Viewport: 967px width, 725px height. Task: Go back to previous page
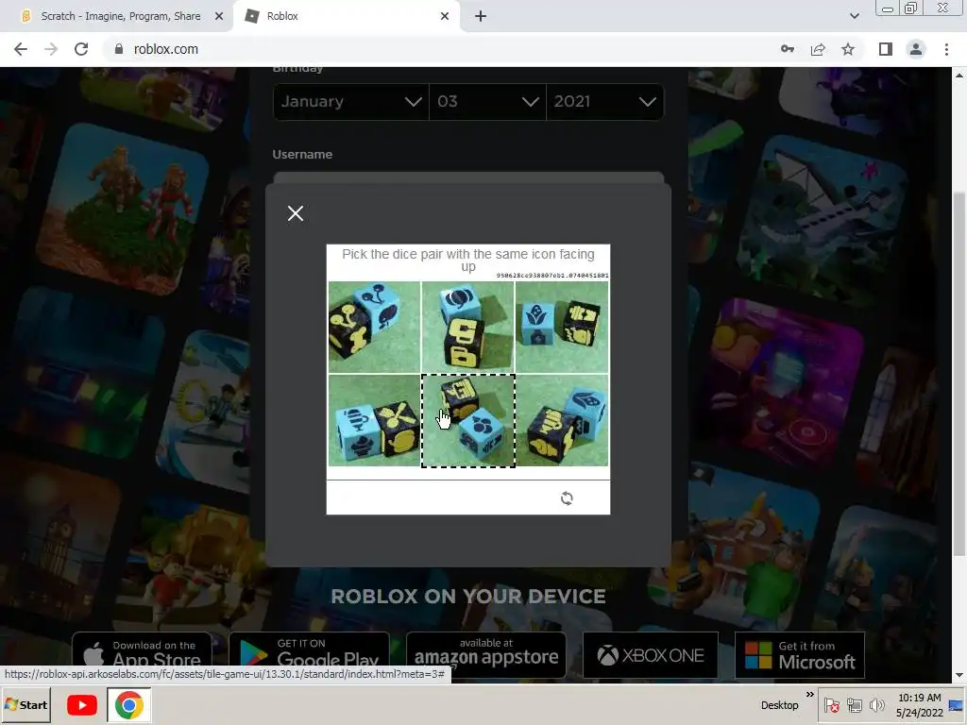(x=21, y=49)
